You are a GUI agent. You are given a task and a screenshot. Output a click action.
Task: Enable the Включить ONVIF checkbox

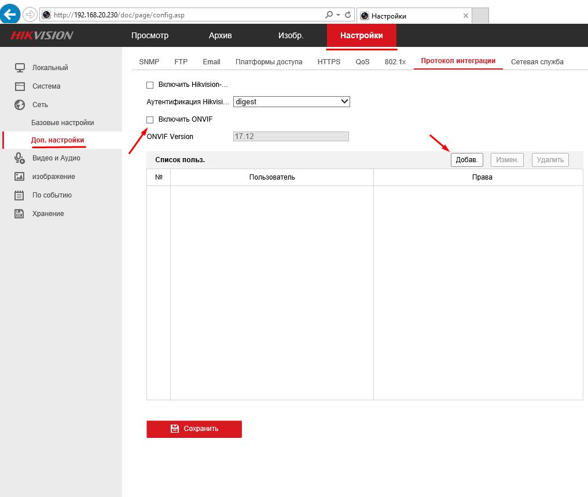150,119
